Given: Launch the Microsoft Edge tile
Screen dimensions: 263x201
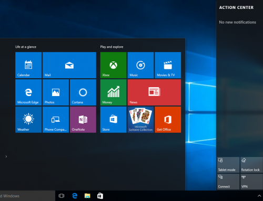Looking at the screenshot, I should point(28,92).
